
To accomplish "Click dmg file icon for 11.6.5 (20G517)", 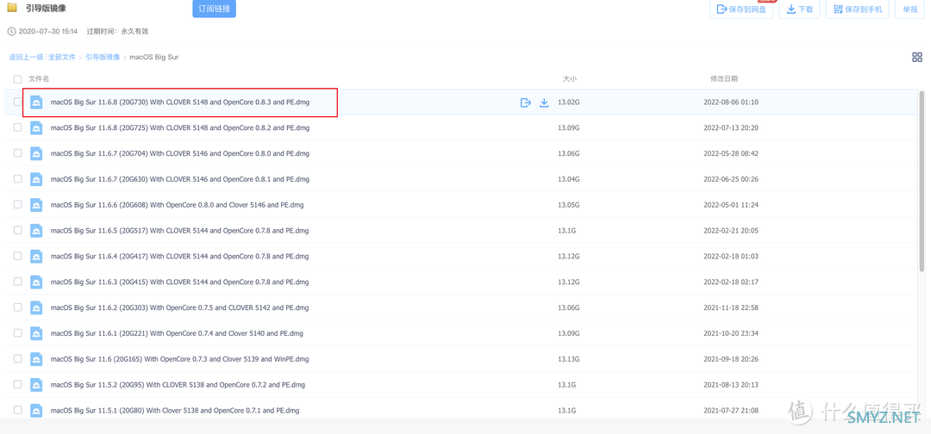I will coord(36,231).
